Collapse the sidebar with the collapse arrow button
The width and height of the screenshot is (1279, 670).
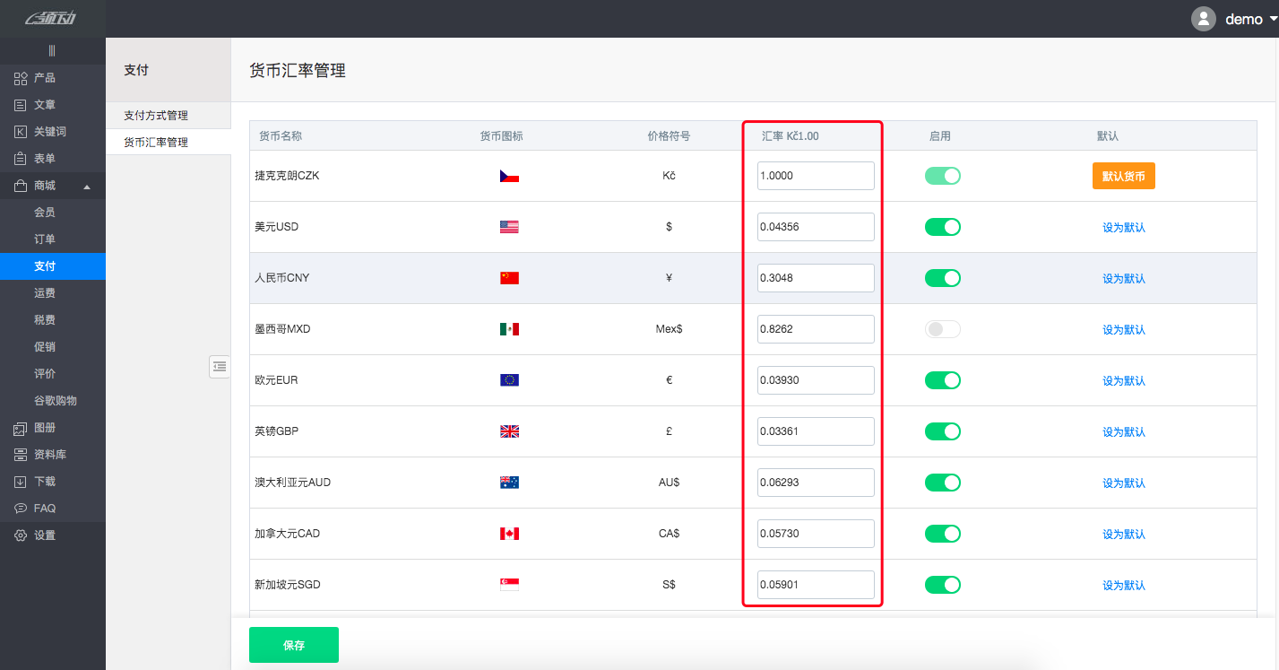point(220,367)
